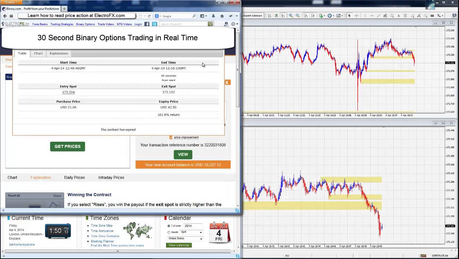
Task: Choose the horizontal line drawing tool
Action: (372, 16)
